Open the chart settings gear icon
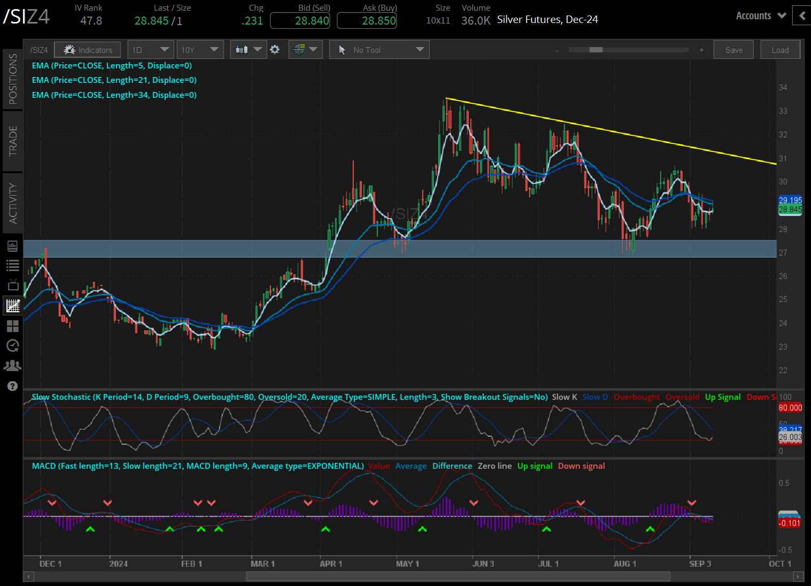 point(275,50)
